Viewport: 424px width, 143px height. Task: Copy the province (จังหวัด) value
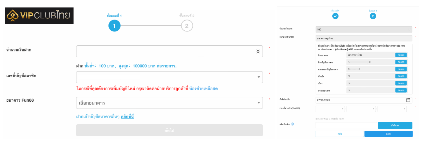(x=401, y=76)
